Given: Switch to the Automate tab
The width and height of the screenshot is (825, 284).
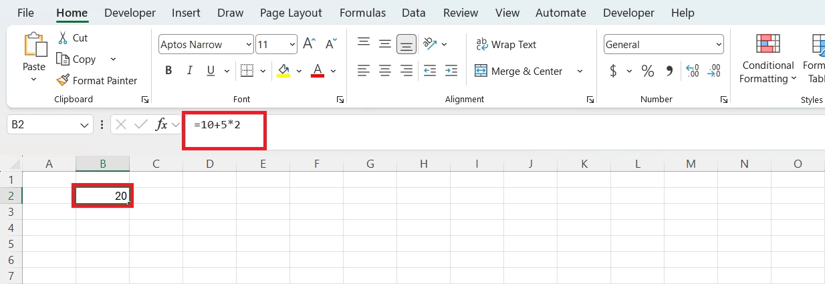Looking at the screenshot, I should pyautogui.click(x=561, y=13).
